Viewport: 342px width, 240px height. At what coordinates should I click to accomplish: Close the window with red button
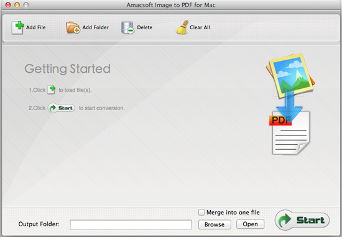[8, 5]
